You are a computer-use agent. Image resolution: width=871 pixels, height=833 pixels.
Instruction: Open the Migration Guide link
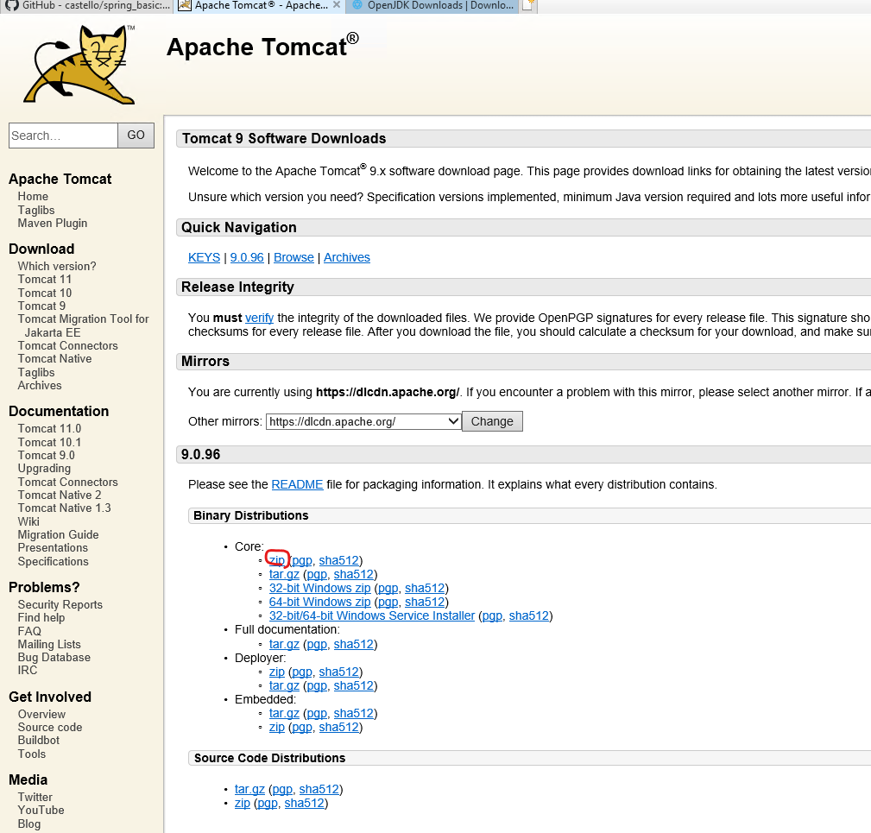tap(59, 535)
